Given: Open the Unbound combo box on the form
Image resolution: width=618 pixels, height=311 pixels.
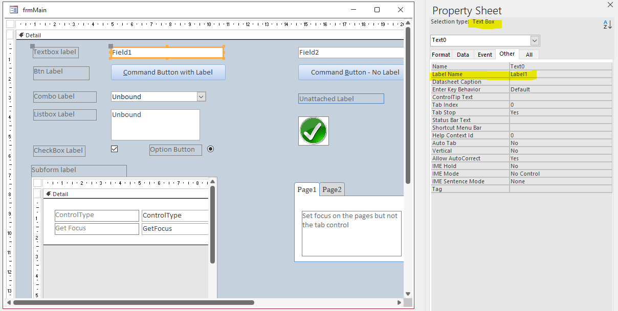Looking at the screenshot, I should point(201,97).
